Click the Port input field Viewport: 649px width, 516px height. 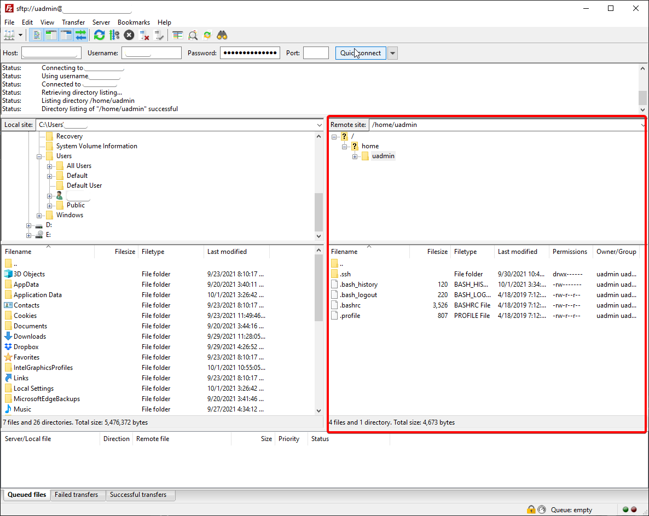(x=316, y=53)
